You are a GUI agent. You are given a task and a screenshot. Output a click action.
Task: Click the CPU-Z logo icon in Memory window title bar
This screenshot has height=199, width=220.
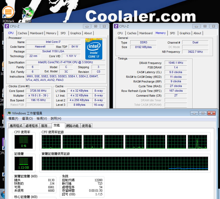[x=116, y=26]
